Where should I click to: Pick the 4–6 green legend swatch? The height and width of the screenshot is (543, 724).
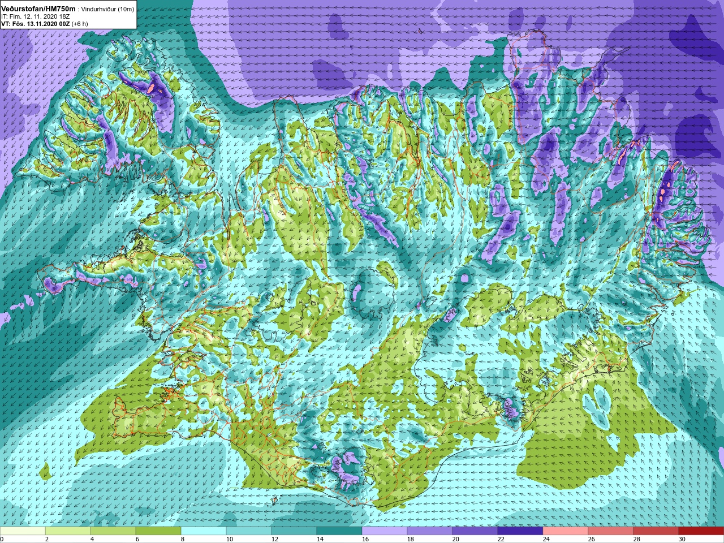click(x=113, y=531)
